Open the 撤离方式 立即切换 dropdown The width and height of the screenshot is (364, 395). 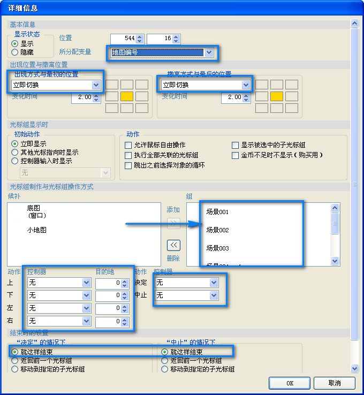(x=246, y=85)
